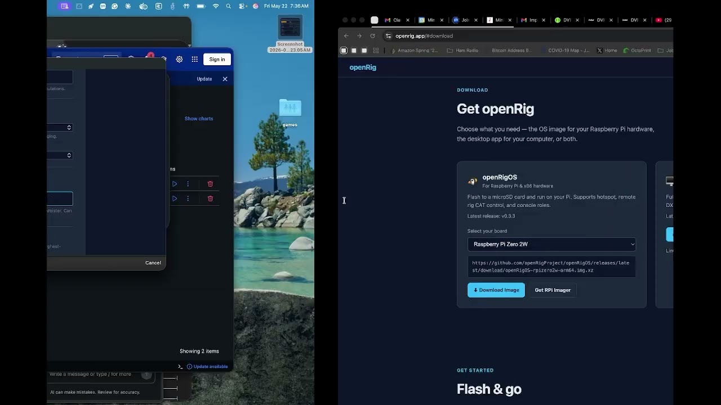Open the Screenshot file on the desktop
Screen dimensions: 721x405
point(290,34)
